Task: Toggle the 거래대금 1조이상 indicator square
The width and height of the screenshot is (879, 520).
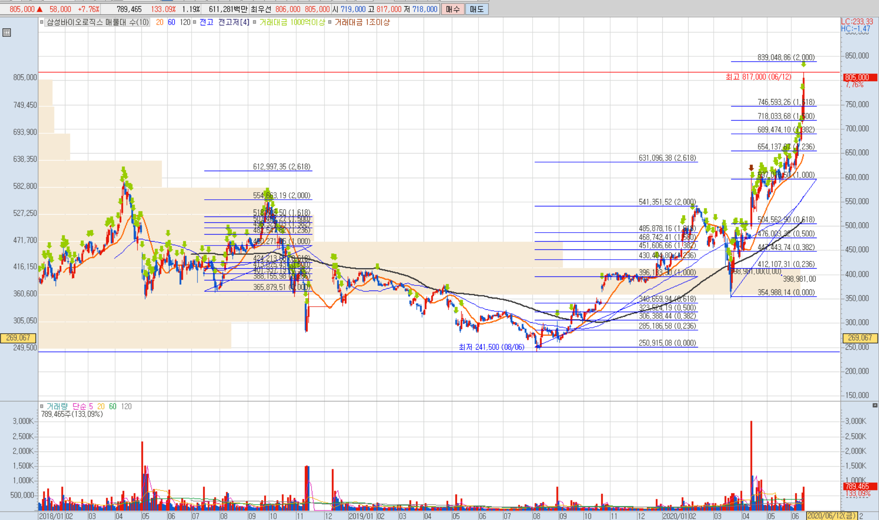Action: pyautogui.click(x=330, y=22)
